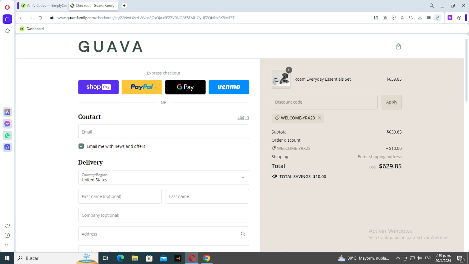The height and width of the screenshot is (264, 469).
Task: Remove the WELCOME-YRX23 discount tag
Action: (x=320, y=118)
